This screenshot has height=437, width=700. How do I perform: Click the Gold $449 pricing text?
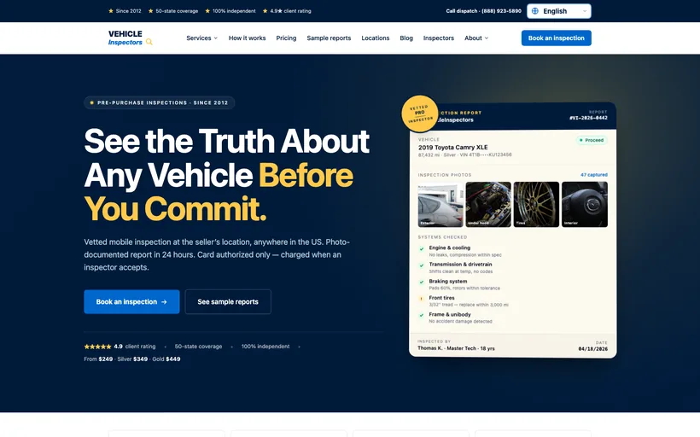tap(166, 358)
